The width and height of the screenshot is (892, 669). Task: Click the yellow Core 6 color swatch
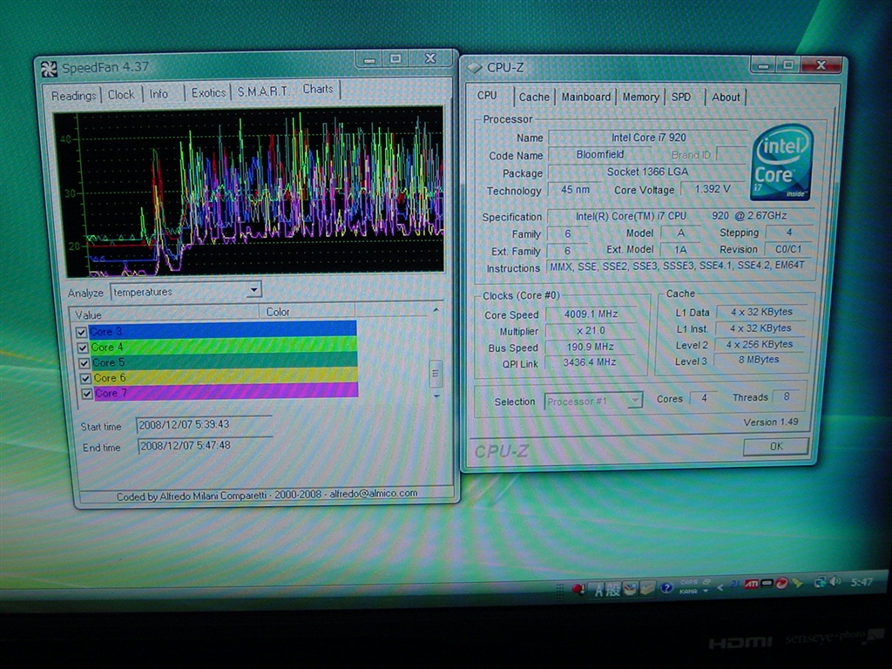226,375
